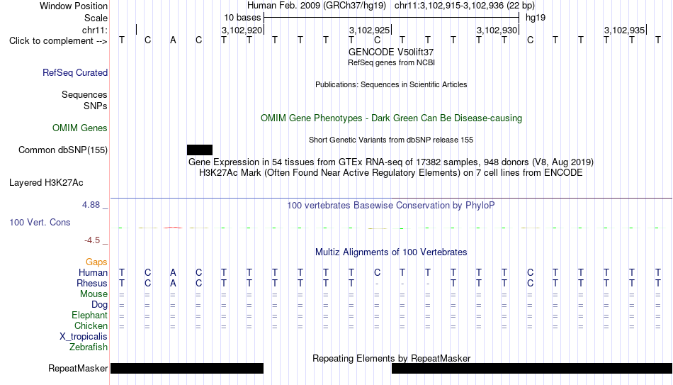Click the -4.5 PhyloP lower limit
Screen dimensions: 673x385
pyautogui.click(x=92, y=240)
